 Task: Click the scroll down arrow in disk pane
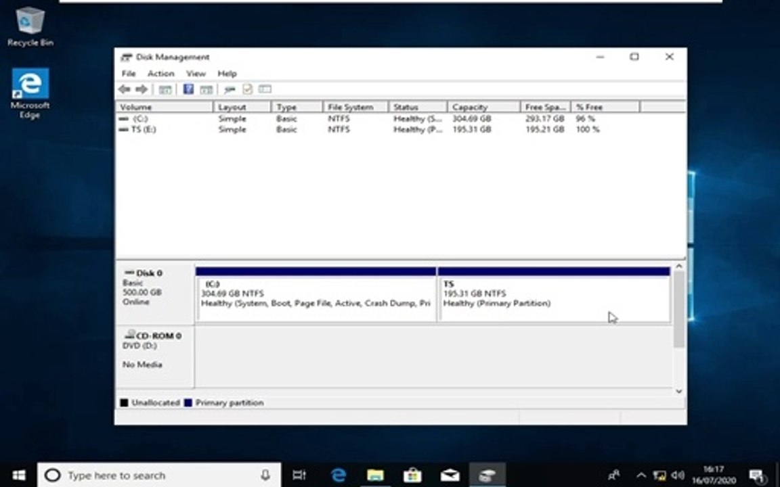pos(678,391)
